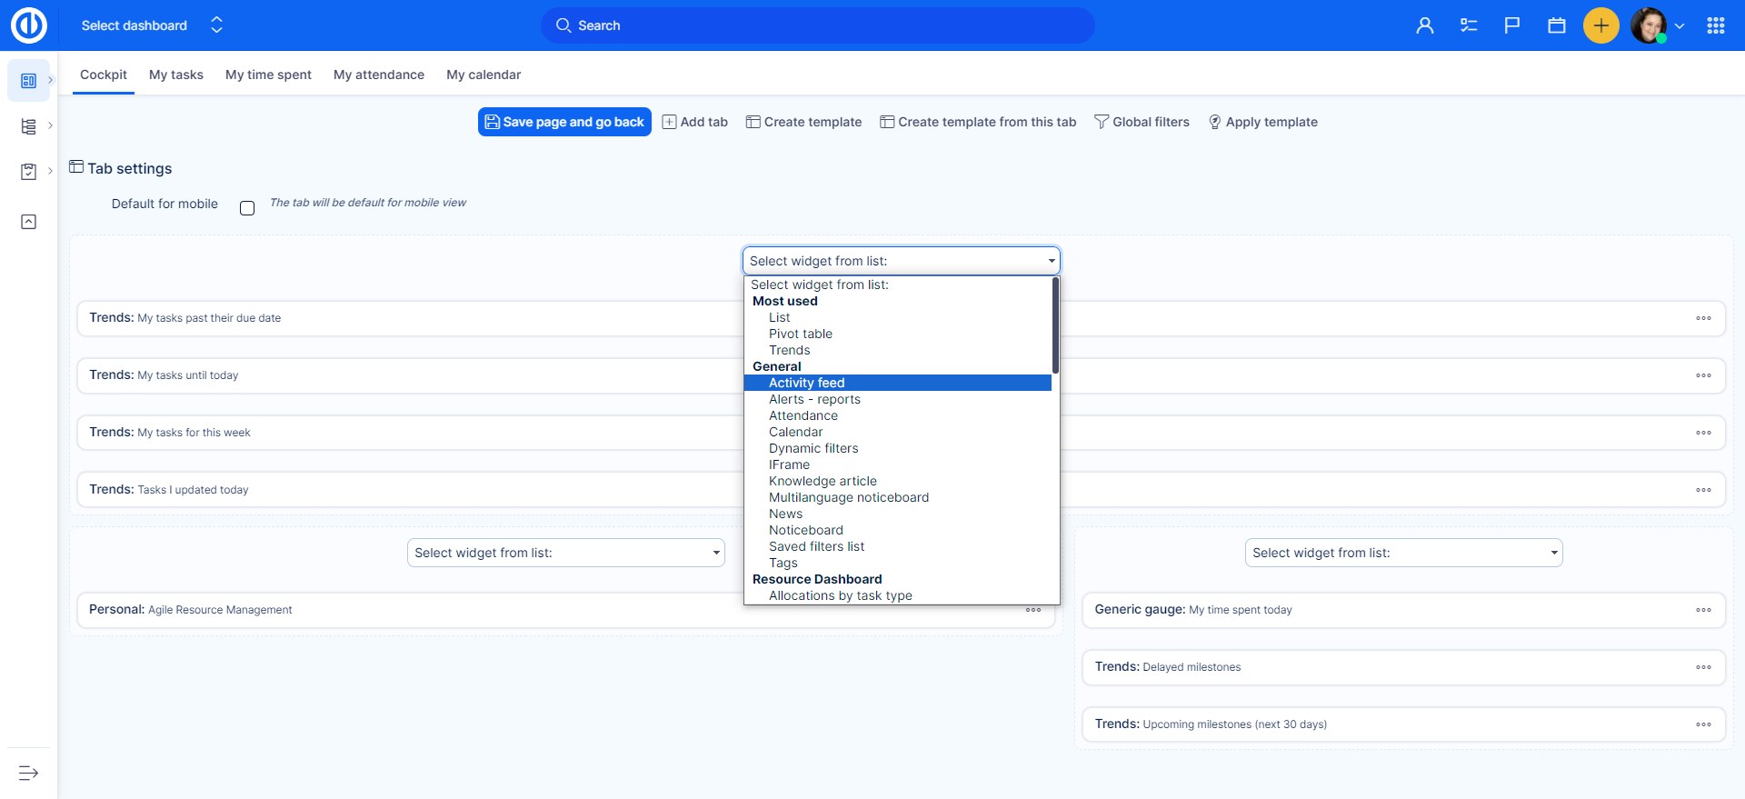Click Save page and go back
This screenshot has height=799, width=1745.
pos(564,122)
